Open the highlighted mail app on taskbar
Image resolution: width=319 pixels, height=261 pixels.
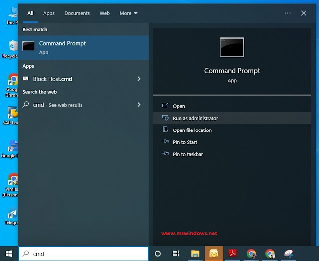(x=214, y=254)
